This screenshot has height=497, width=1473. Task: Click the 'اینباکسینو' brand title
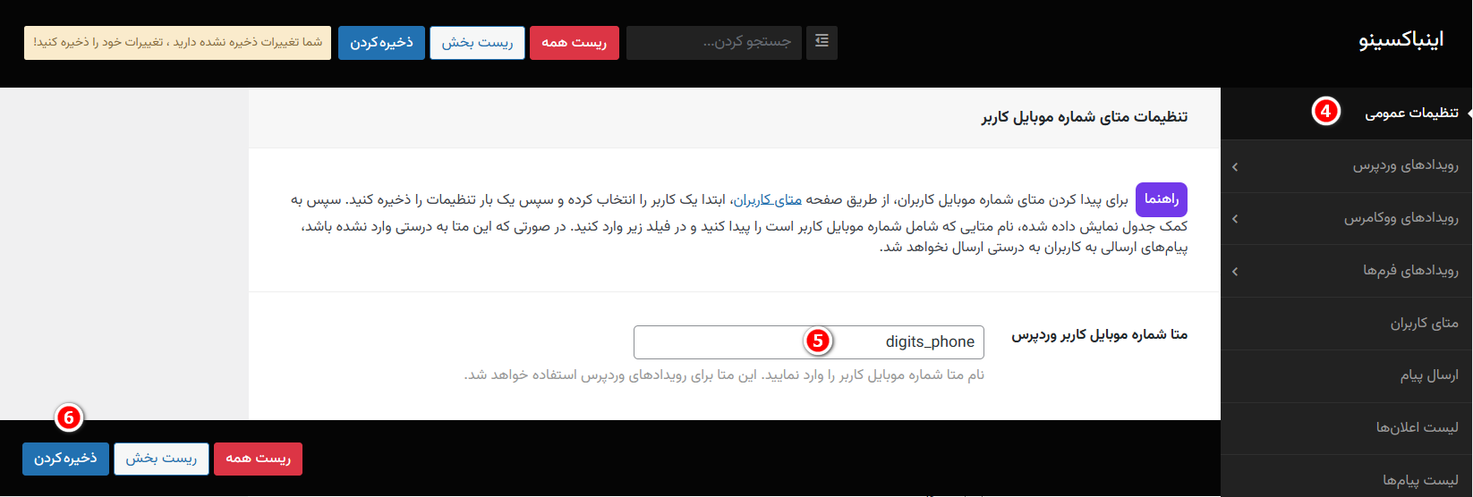(x=1401, y=41)
